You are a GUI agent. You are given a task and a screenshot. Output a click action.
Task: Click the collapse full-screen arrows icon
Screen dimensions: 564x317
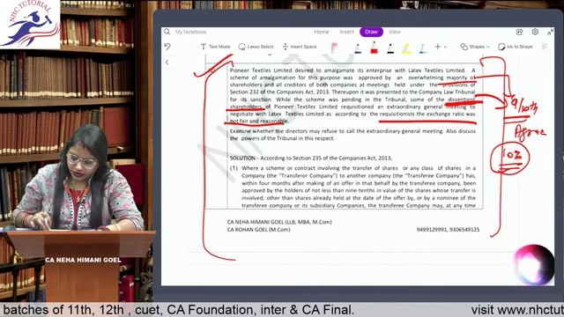550,32
